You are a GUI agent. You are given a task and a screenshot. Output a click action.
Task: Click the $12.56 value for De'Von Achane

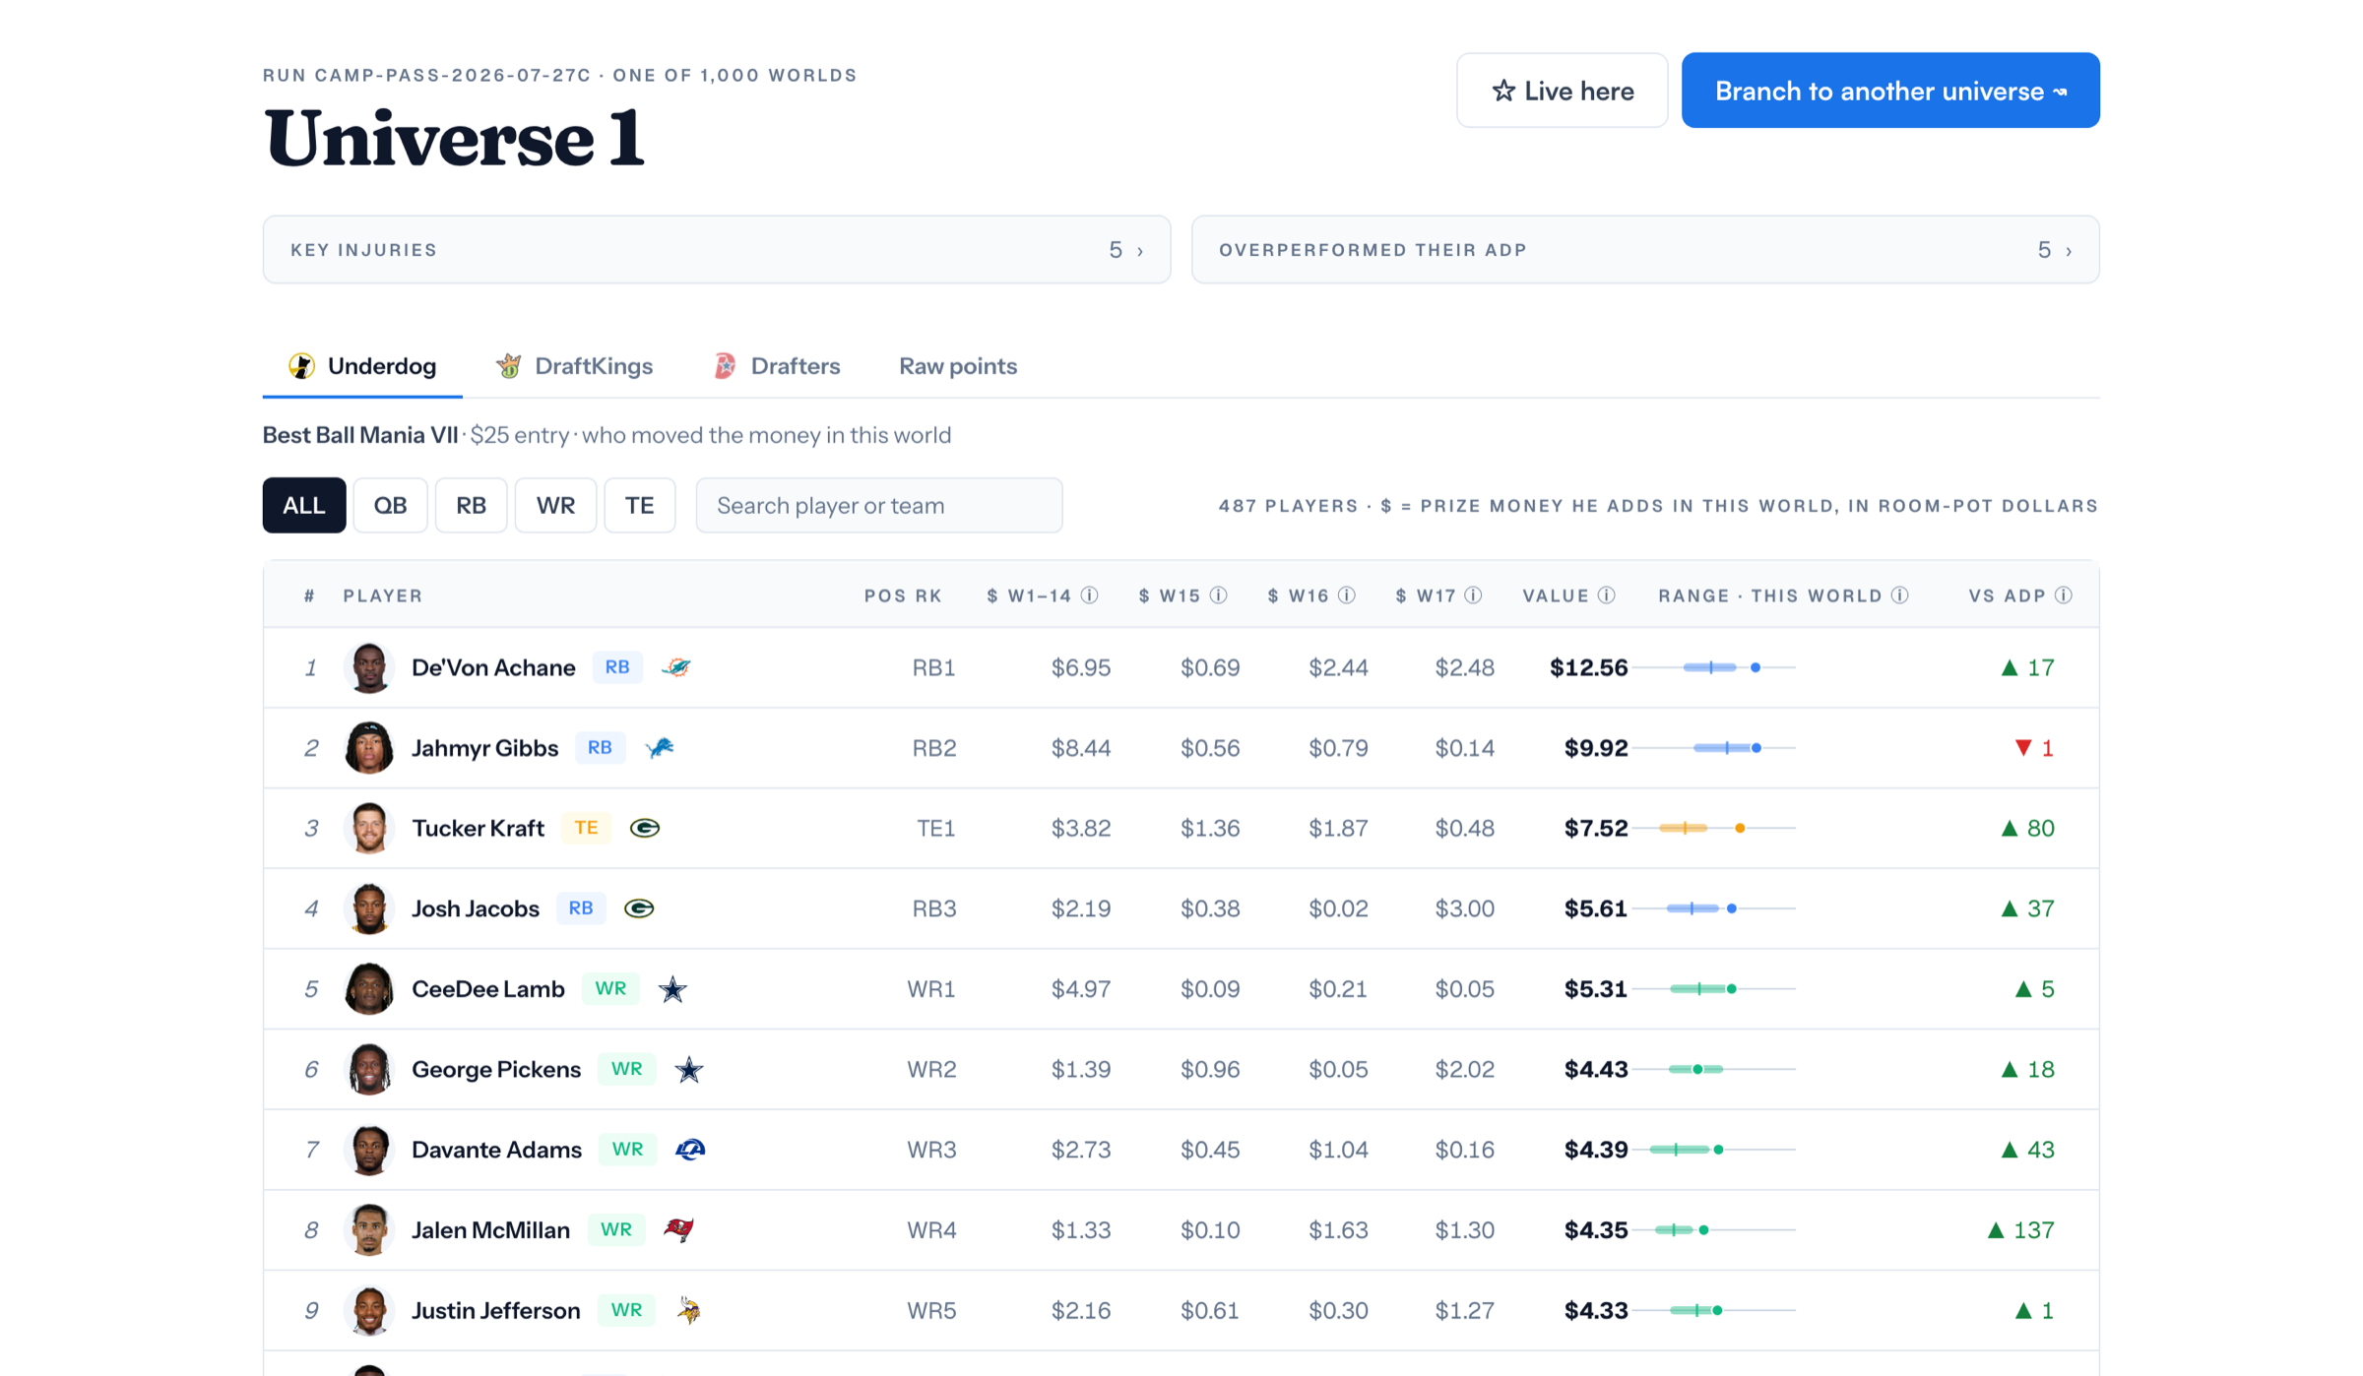1588,667
